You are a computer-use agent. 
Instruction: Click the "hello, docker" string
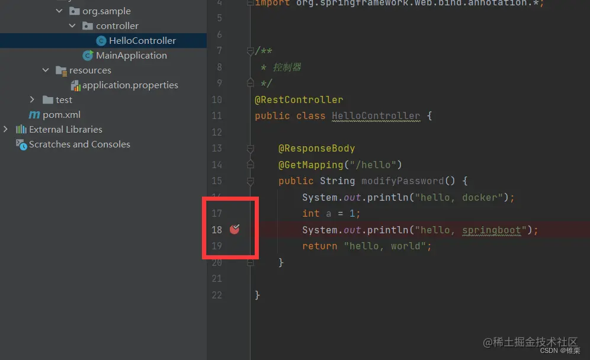(x=458, y=197)
